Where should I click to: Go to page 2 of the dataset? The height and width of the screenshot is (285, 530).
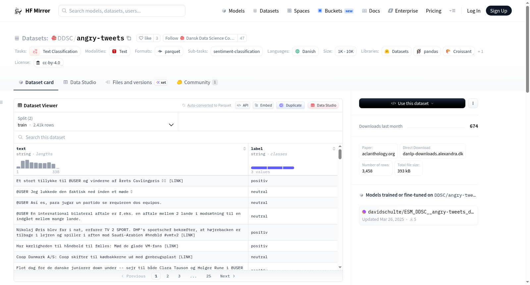coord(168,276)
